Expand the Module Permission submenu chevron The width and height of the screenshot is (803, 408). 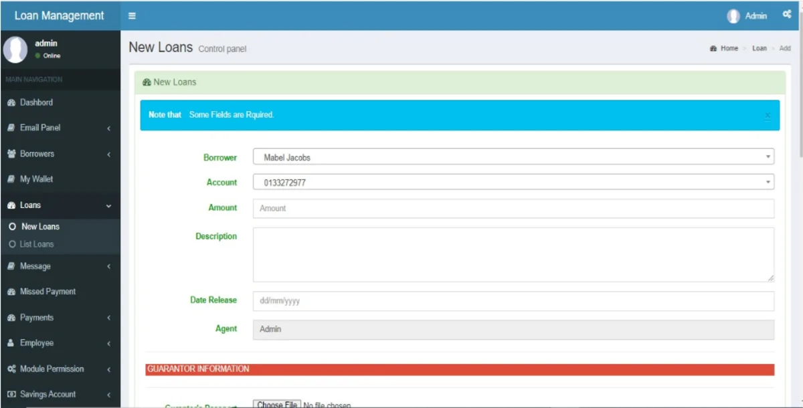tap(108, 370)
